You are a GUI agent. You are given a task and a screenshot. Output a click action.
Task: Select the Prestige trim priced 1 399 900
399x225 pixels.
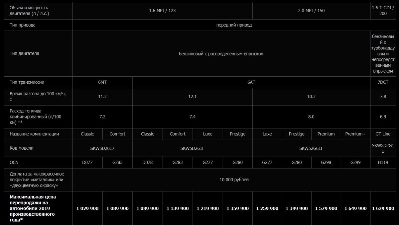(x=297, y=134)
